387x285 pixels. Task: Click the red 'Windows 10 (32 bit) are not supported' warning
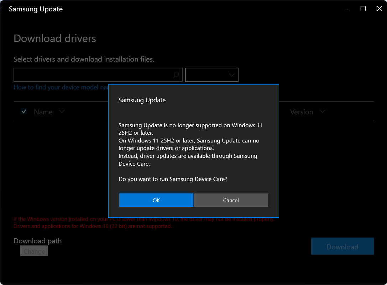93,226
